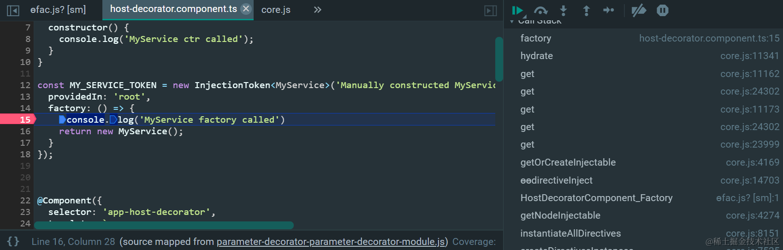Step out of current function
The height and width of the screenshot is (250, 783).
tap(586, 10)
